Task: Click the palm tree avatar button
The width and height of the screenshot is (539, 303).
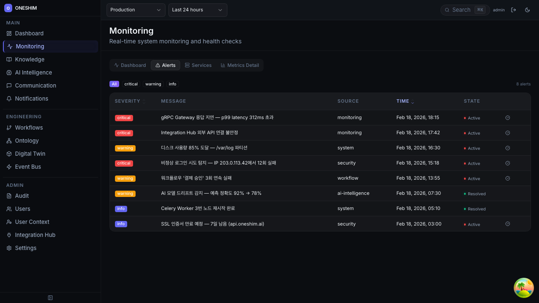Action: tap(524, 288)
